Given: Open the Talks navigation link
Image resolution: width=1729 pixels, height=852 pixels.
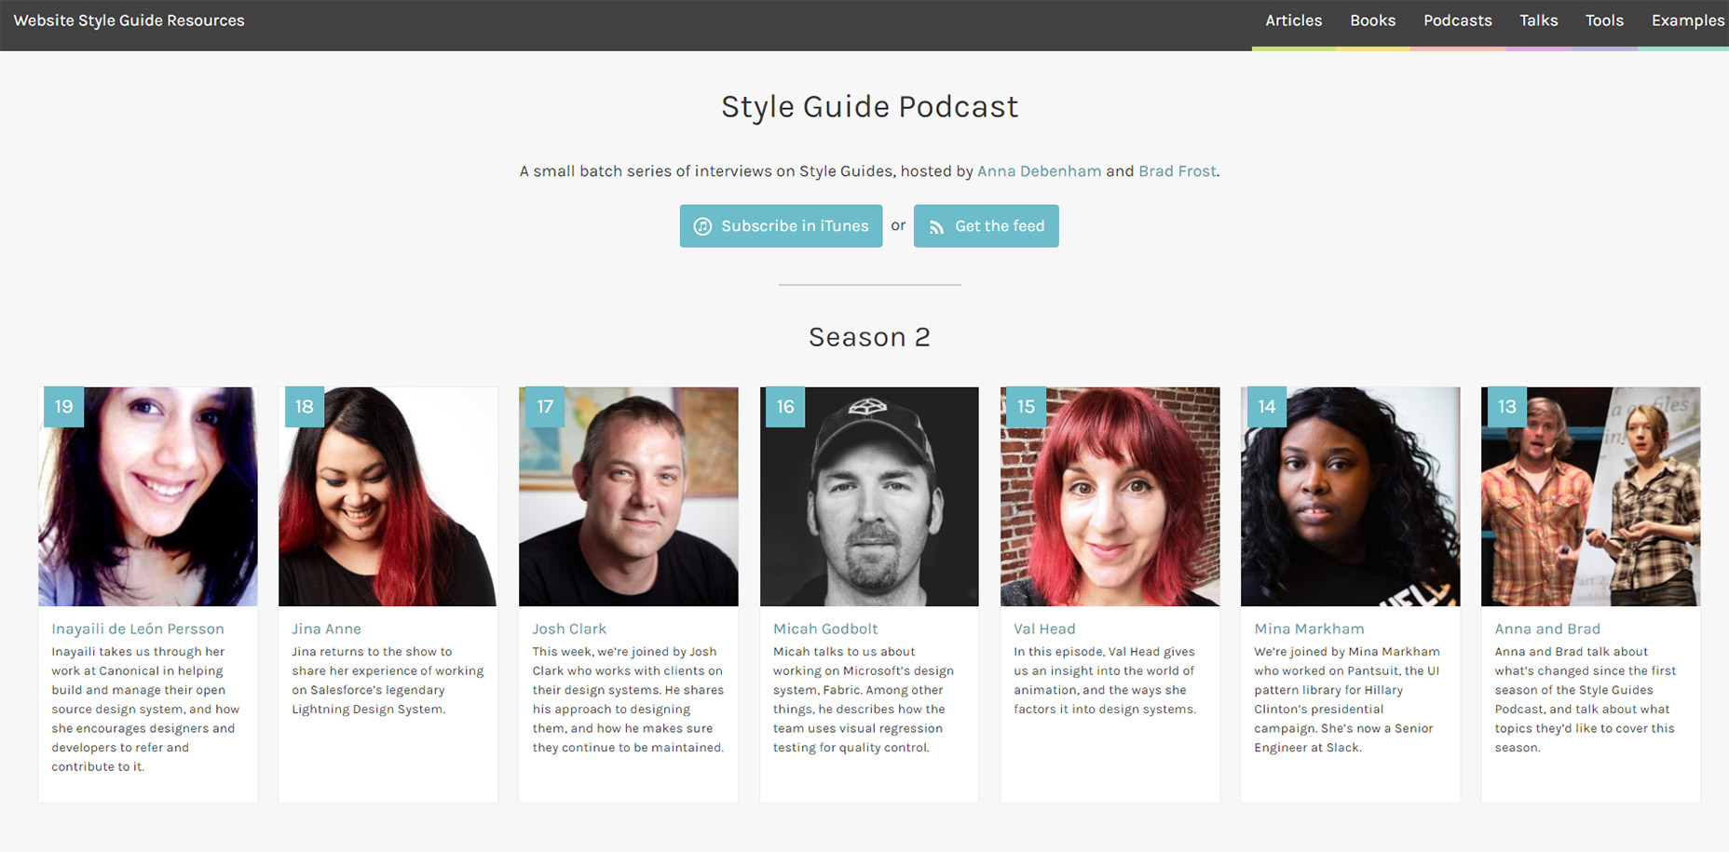Looking at the screenshot, I should (x=1538, y=20).
